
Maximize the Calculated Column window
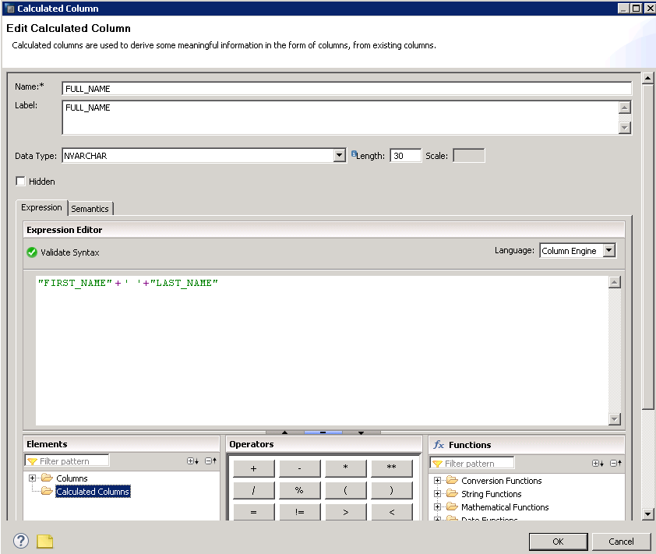(x=636, y=8)
